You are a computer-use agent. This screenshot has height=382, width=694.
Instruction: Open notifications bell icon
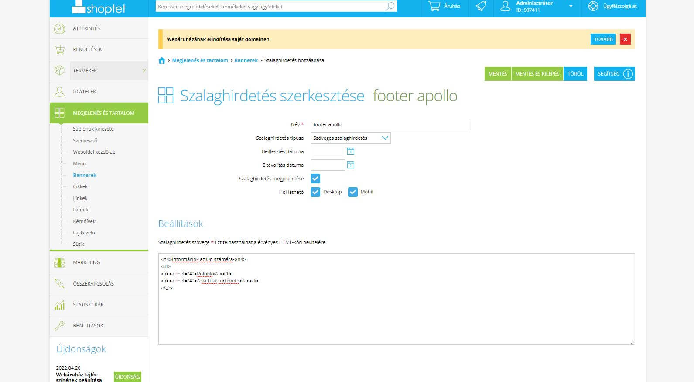tap(481, 7)
